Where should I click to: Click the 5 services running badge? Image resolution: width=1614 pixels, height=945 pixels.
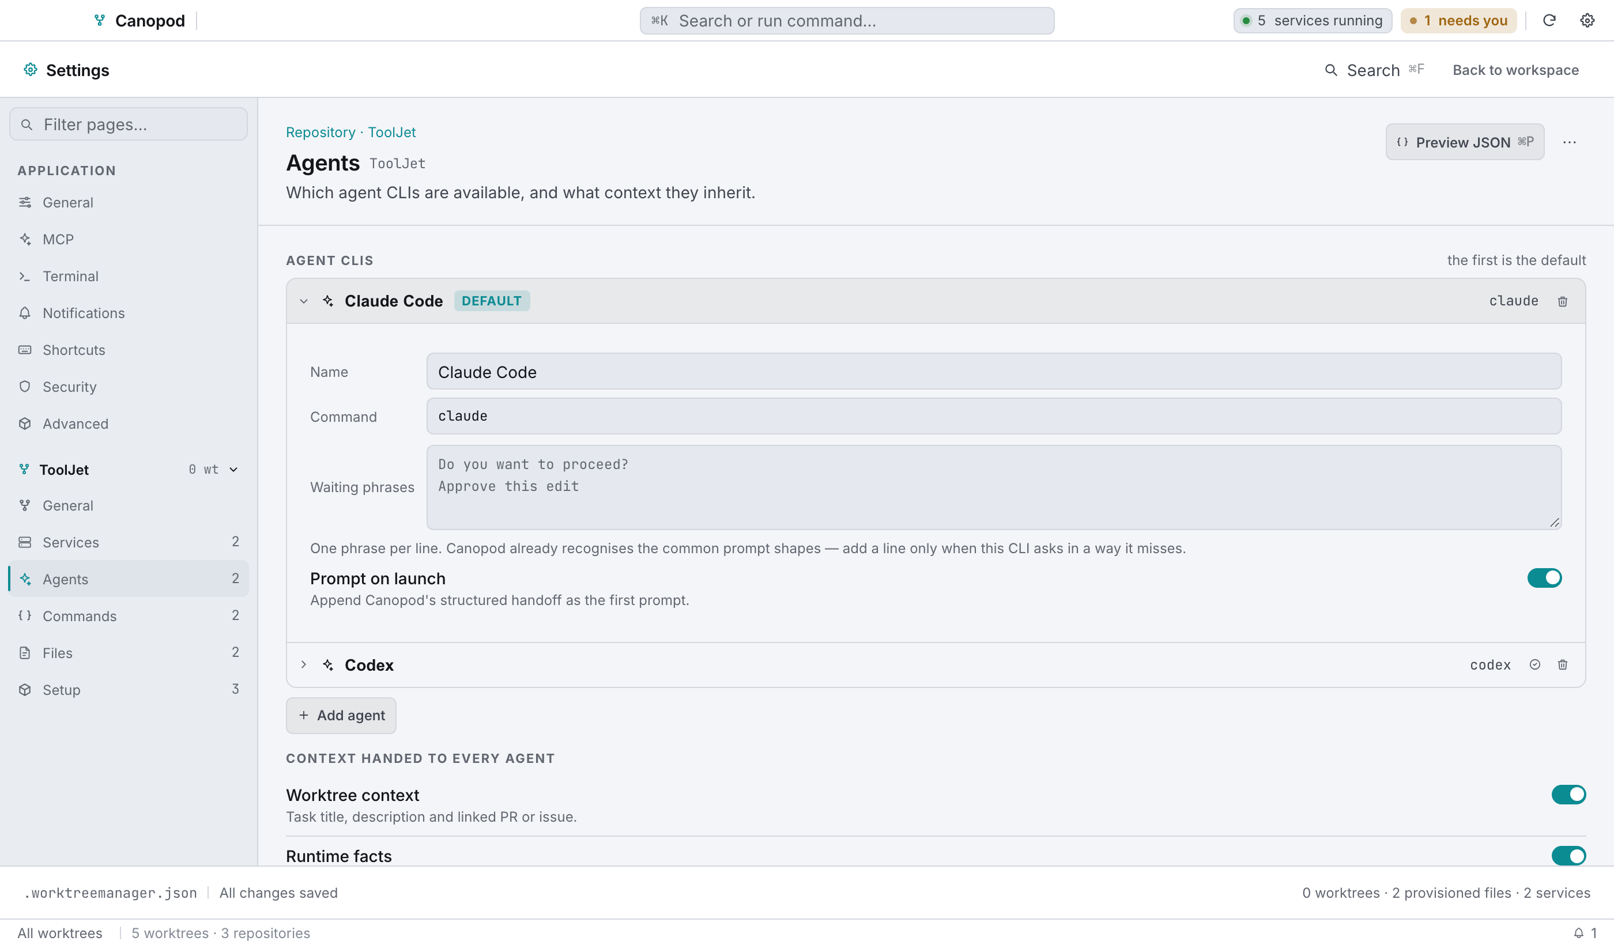pyautogui.click(x=1313, y=21)
